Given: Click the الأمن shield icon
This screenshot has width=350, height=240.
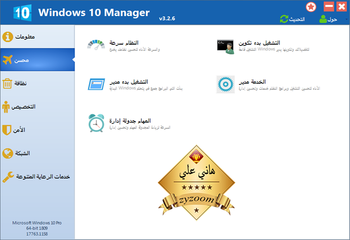Looking at the screenshot, I should (6, 130).
